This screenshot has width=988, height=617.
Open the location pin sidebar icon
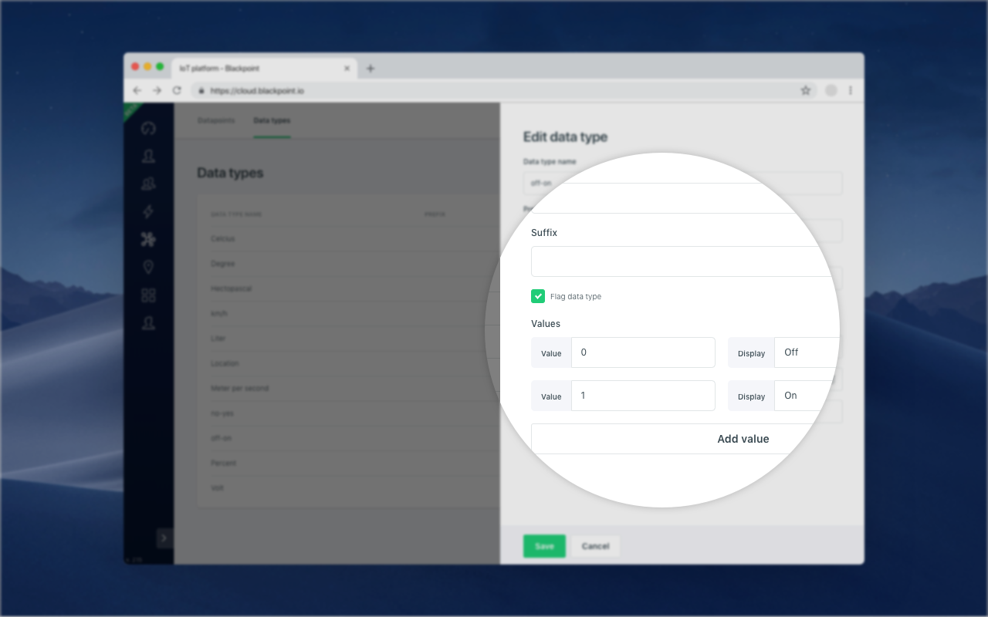[x=148, y=267]
